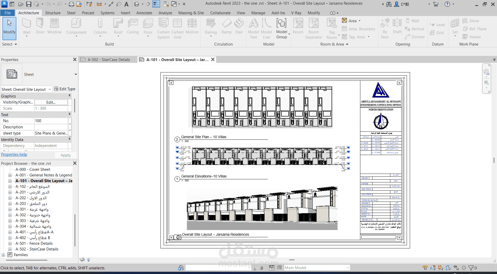Select the Roof tool
497x274 pixels.
(x=118, y=28)
